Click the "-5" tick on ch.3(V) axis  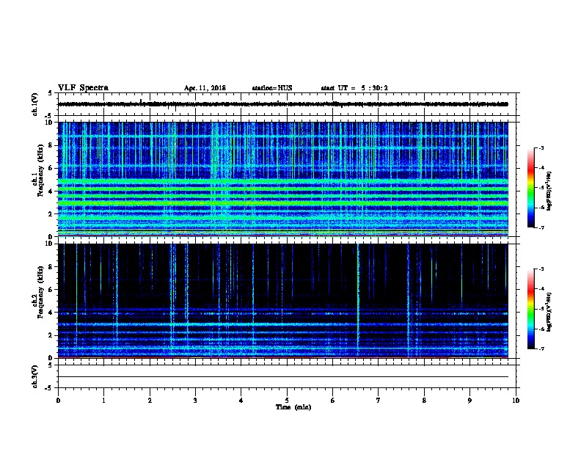coord(48,388)
